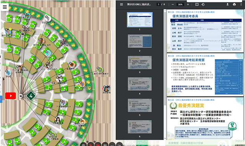Expand the left side panel arrow
Viewport: 245px width, 146px height.
3,79
